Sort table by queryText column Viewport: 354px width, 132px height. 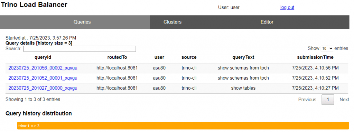(243, 57)
